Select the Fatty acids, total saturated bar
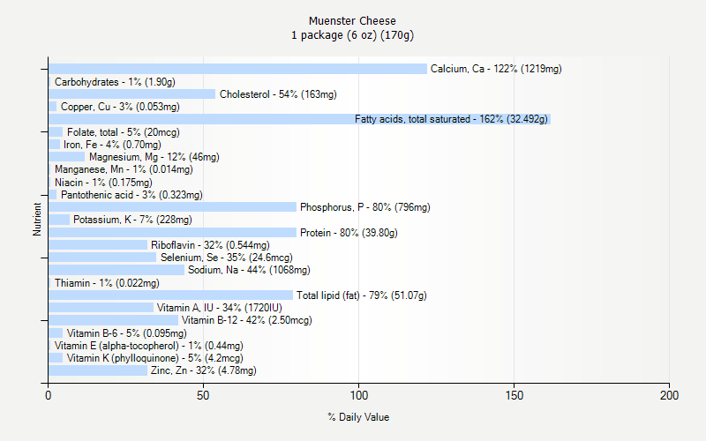Screen dimensions: 706x441 tap(299, 119)
